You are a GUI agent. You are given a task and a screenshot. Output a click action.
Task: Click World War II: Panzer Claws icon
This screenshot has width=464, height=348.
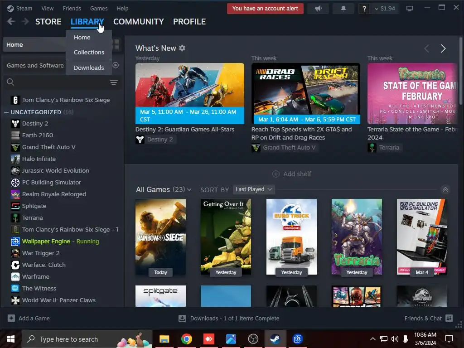(x=15, y=300)
